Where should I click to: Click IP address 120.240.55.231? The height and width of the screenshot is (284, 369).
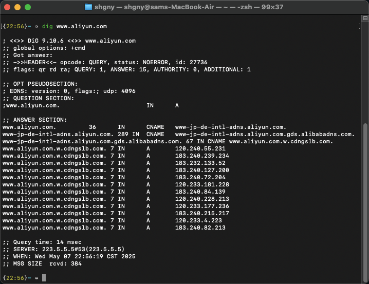tap(200, 148)
